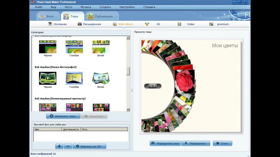
Task: Open the Фото tab
Action: click(47, 16)
